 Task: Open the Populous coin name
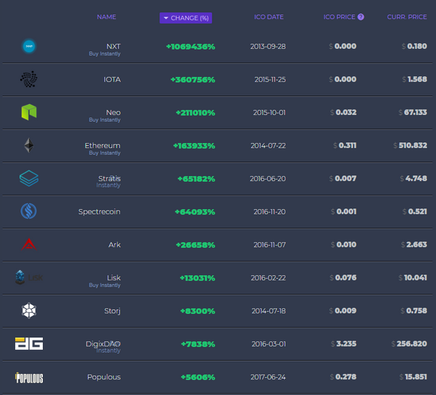[104, 377]
